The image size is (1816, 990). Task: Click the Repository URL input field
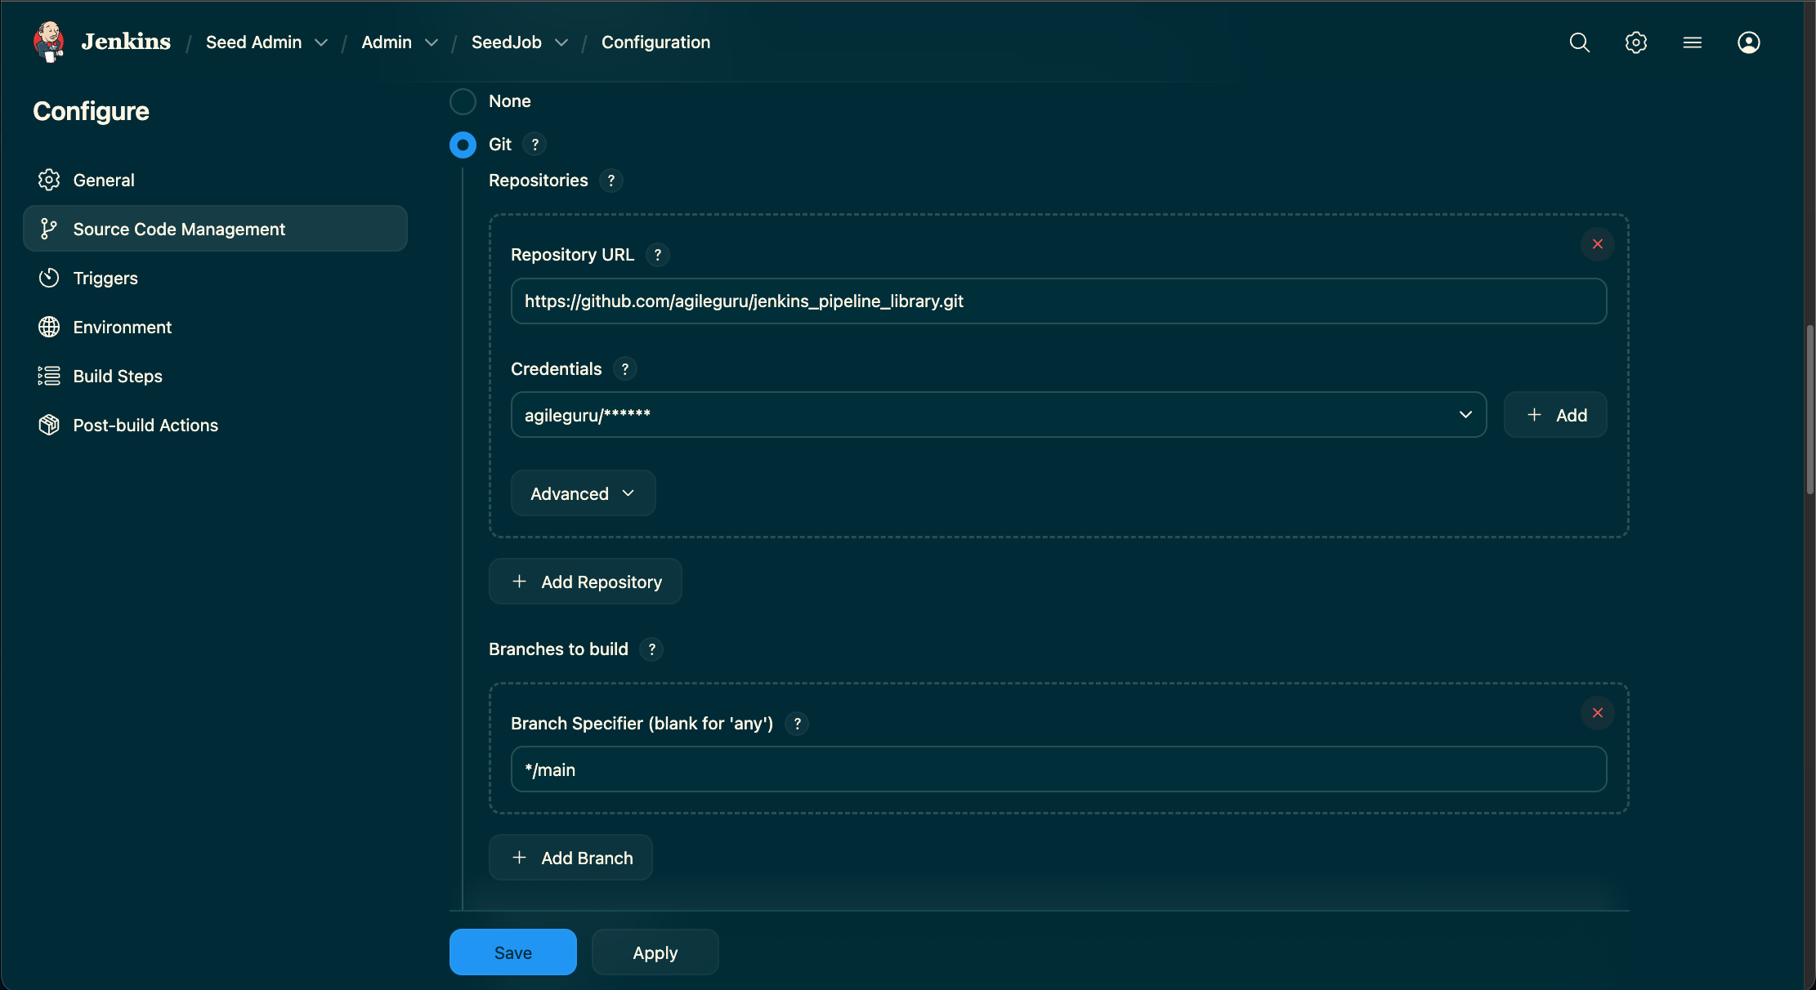click(x=1058, y=301)
